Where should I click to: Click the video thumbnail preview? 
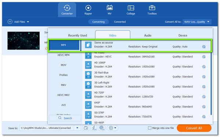coord(23,41)
